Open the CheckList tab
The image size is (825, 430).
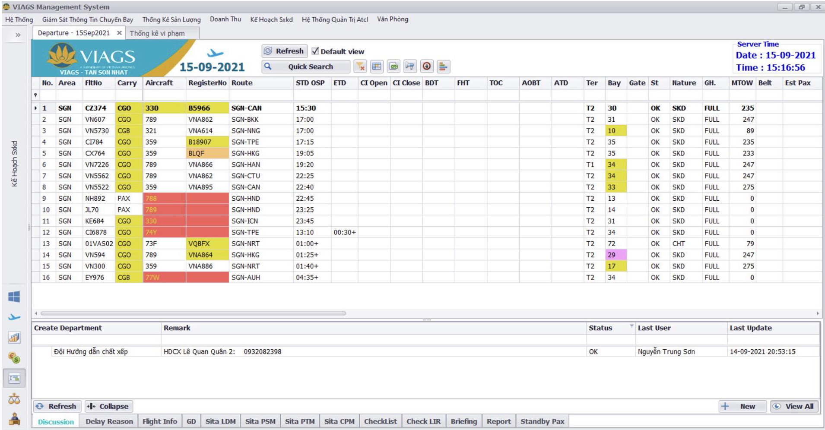click(x=380, y=421)
